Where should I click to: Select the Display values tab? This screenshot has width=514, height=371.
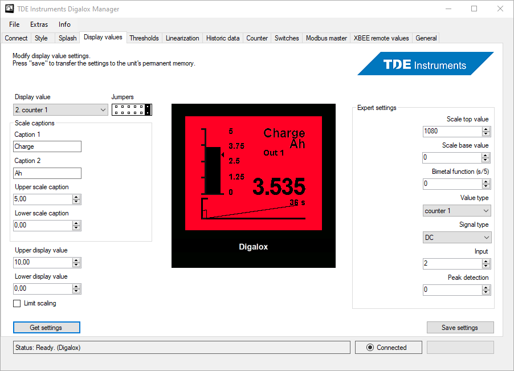103,38
